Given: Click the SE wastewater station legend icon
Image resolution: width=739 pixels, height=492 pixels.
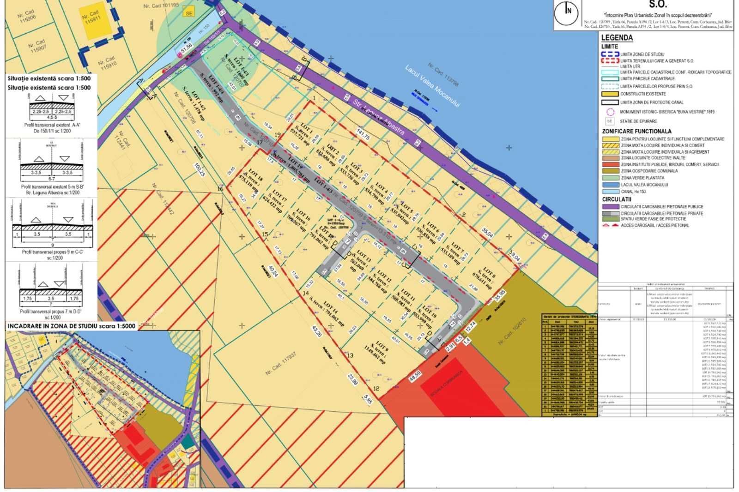Looking at the screenshot, I should (610, 121).
